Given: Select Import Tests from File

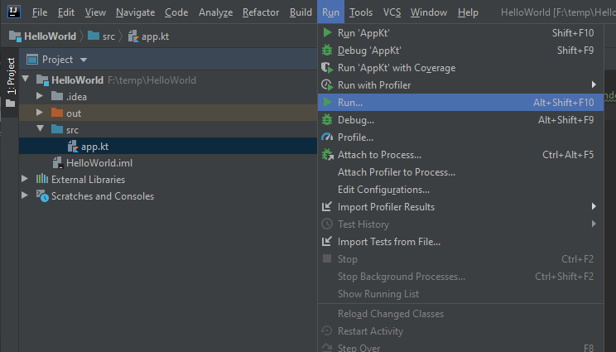Looking at the screenshot, I should pos(388,242).
